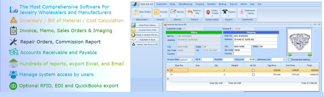Open the Reports menu tab
Screen dimensions: 324x97
pos(233,4)
